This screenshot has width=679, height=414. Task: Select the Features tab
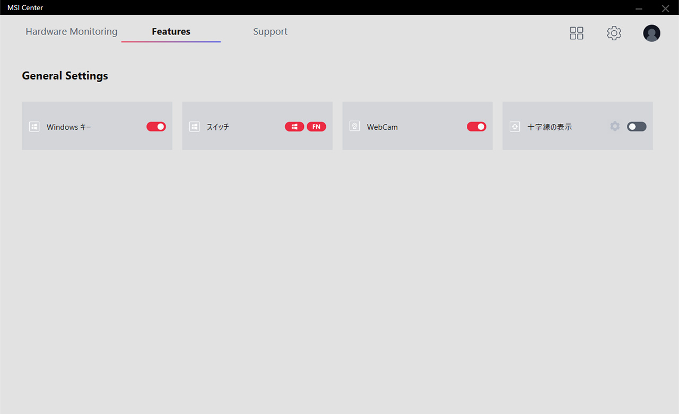click(171, 32)
